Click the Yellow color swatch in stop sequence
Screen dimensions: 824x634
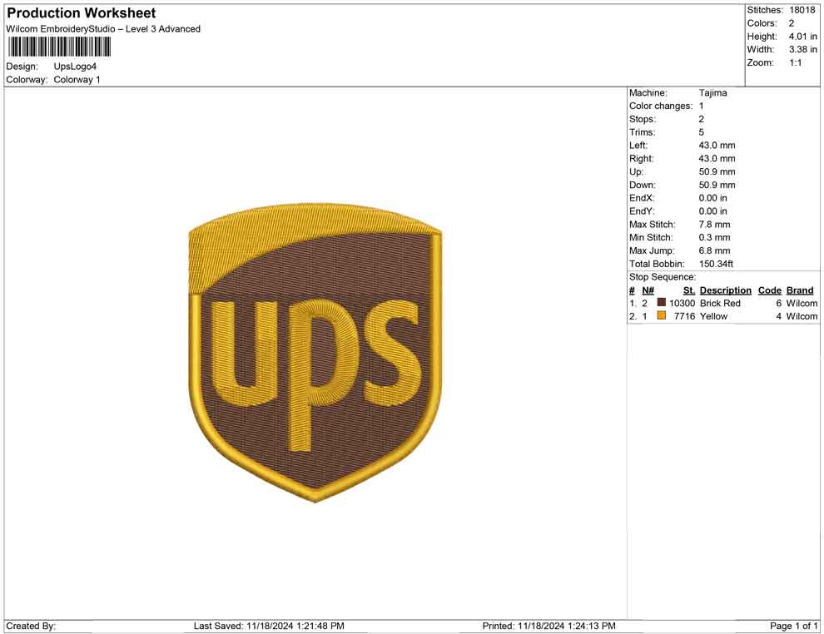point(662,316)
